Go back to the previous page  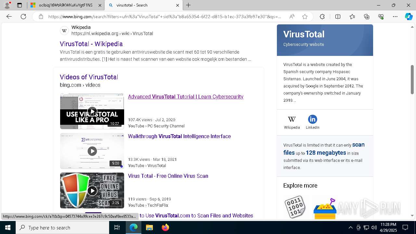point(9,17)
